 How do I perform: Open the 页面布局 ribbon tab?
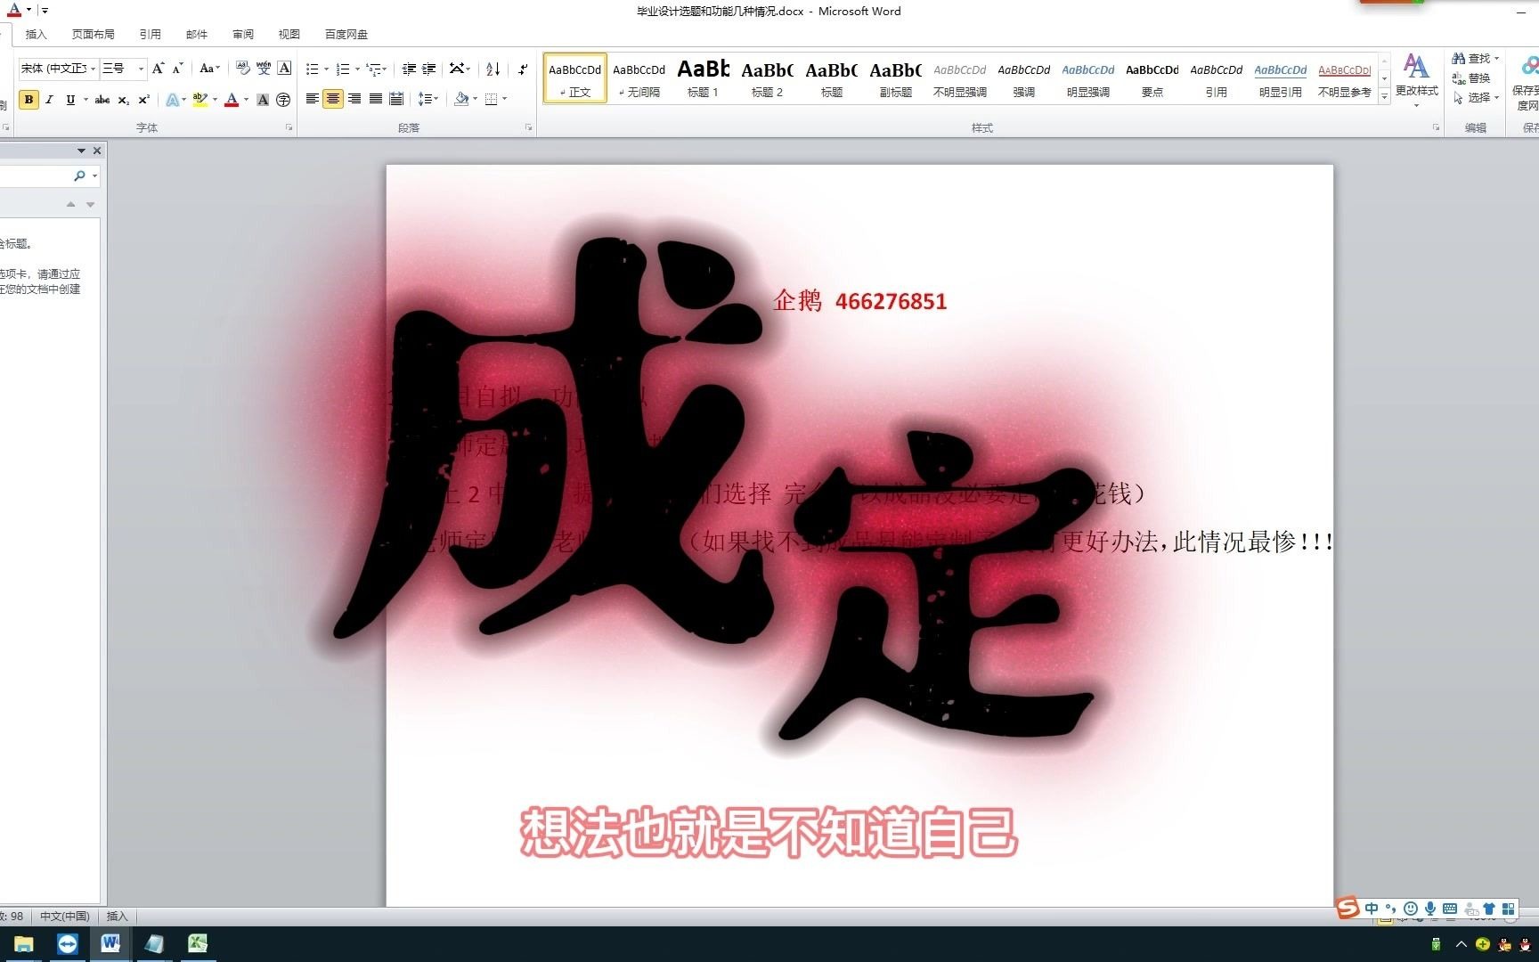pos(93,34)
